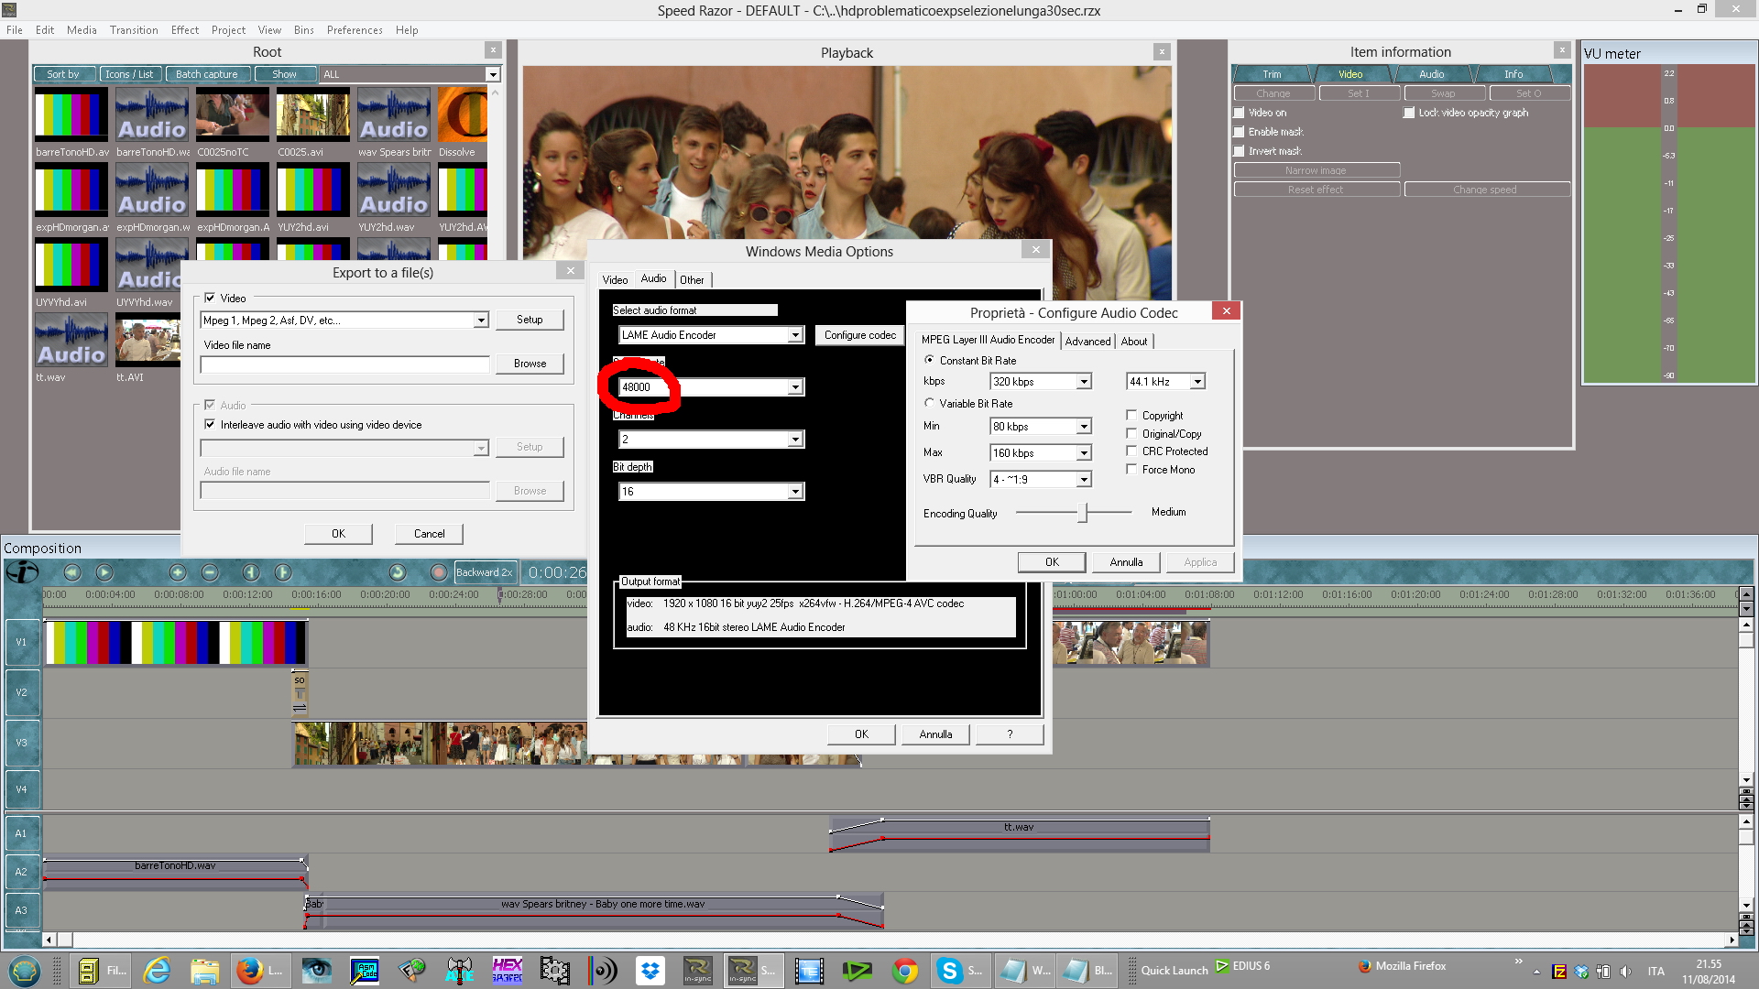The height and width of the screenshot is (989, 1759).
Task: Click the loop/refresh arrow icon in Composition
Action: pyautogui.click(x=397, y=572)
